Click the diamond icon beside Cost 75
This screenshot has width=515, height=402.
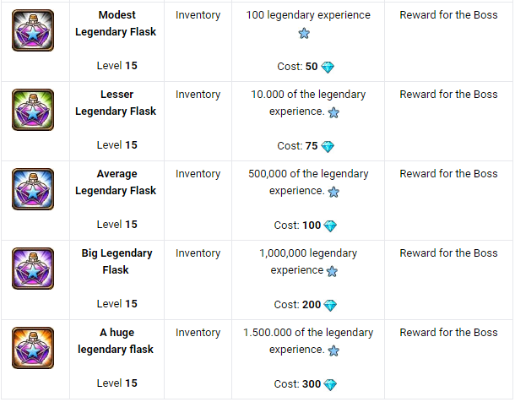tap(328, 147)
